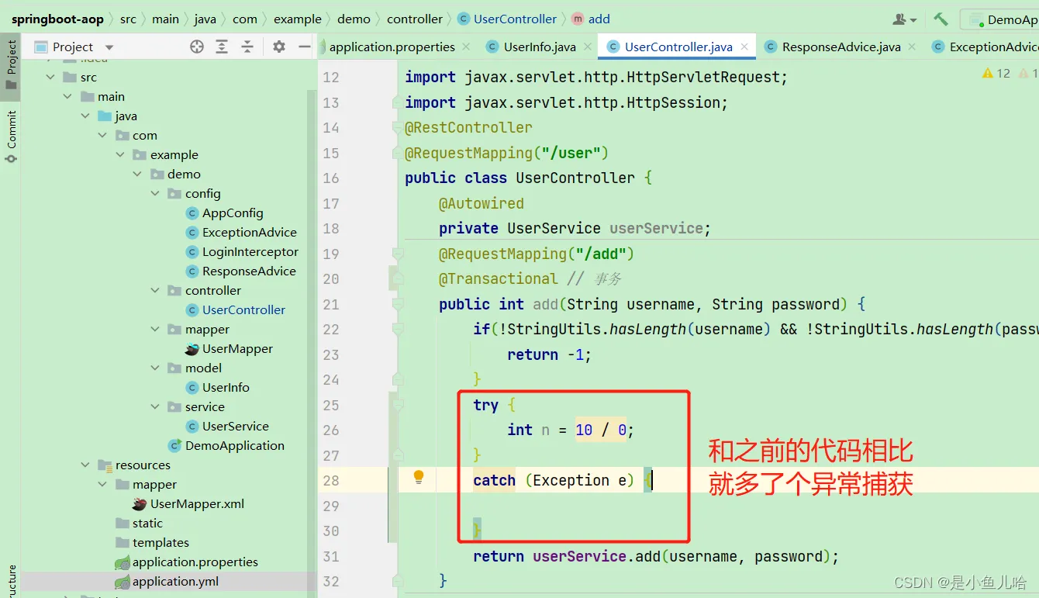Viewport: 1039px width, 598px height.
Task: Click springboot-aop in breadcrumb
Action: click(x=57, y=19)
